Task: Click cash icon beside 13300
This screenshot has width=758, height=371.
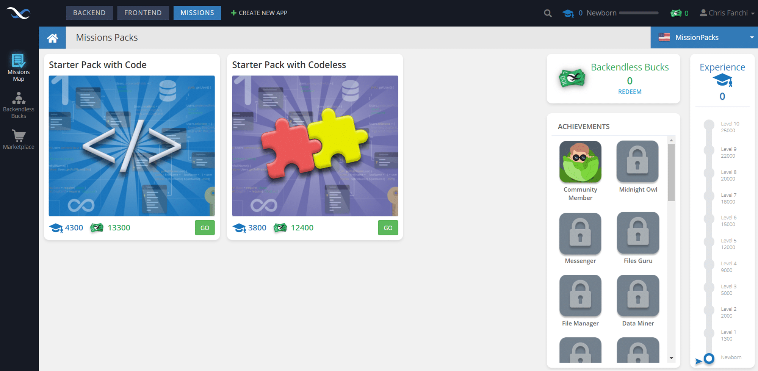Action: [x=97, y=228]
